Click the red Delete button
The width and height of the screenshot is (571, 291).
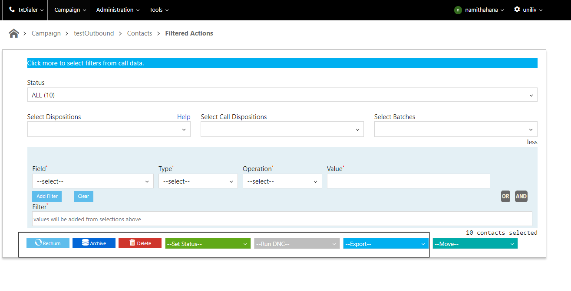click(140, 243)
